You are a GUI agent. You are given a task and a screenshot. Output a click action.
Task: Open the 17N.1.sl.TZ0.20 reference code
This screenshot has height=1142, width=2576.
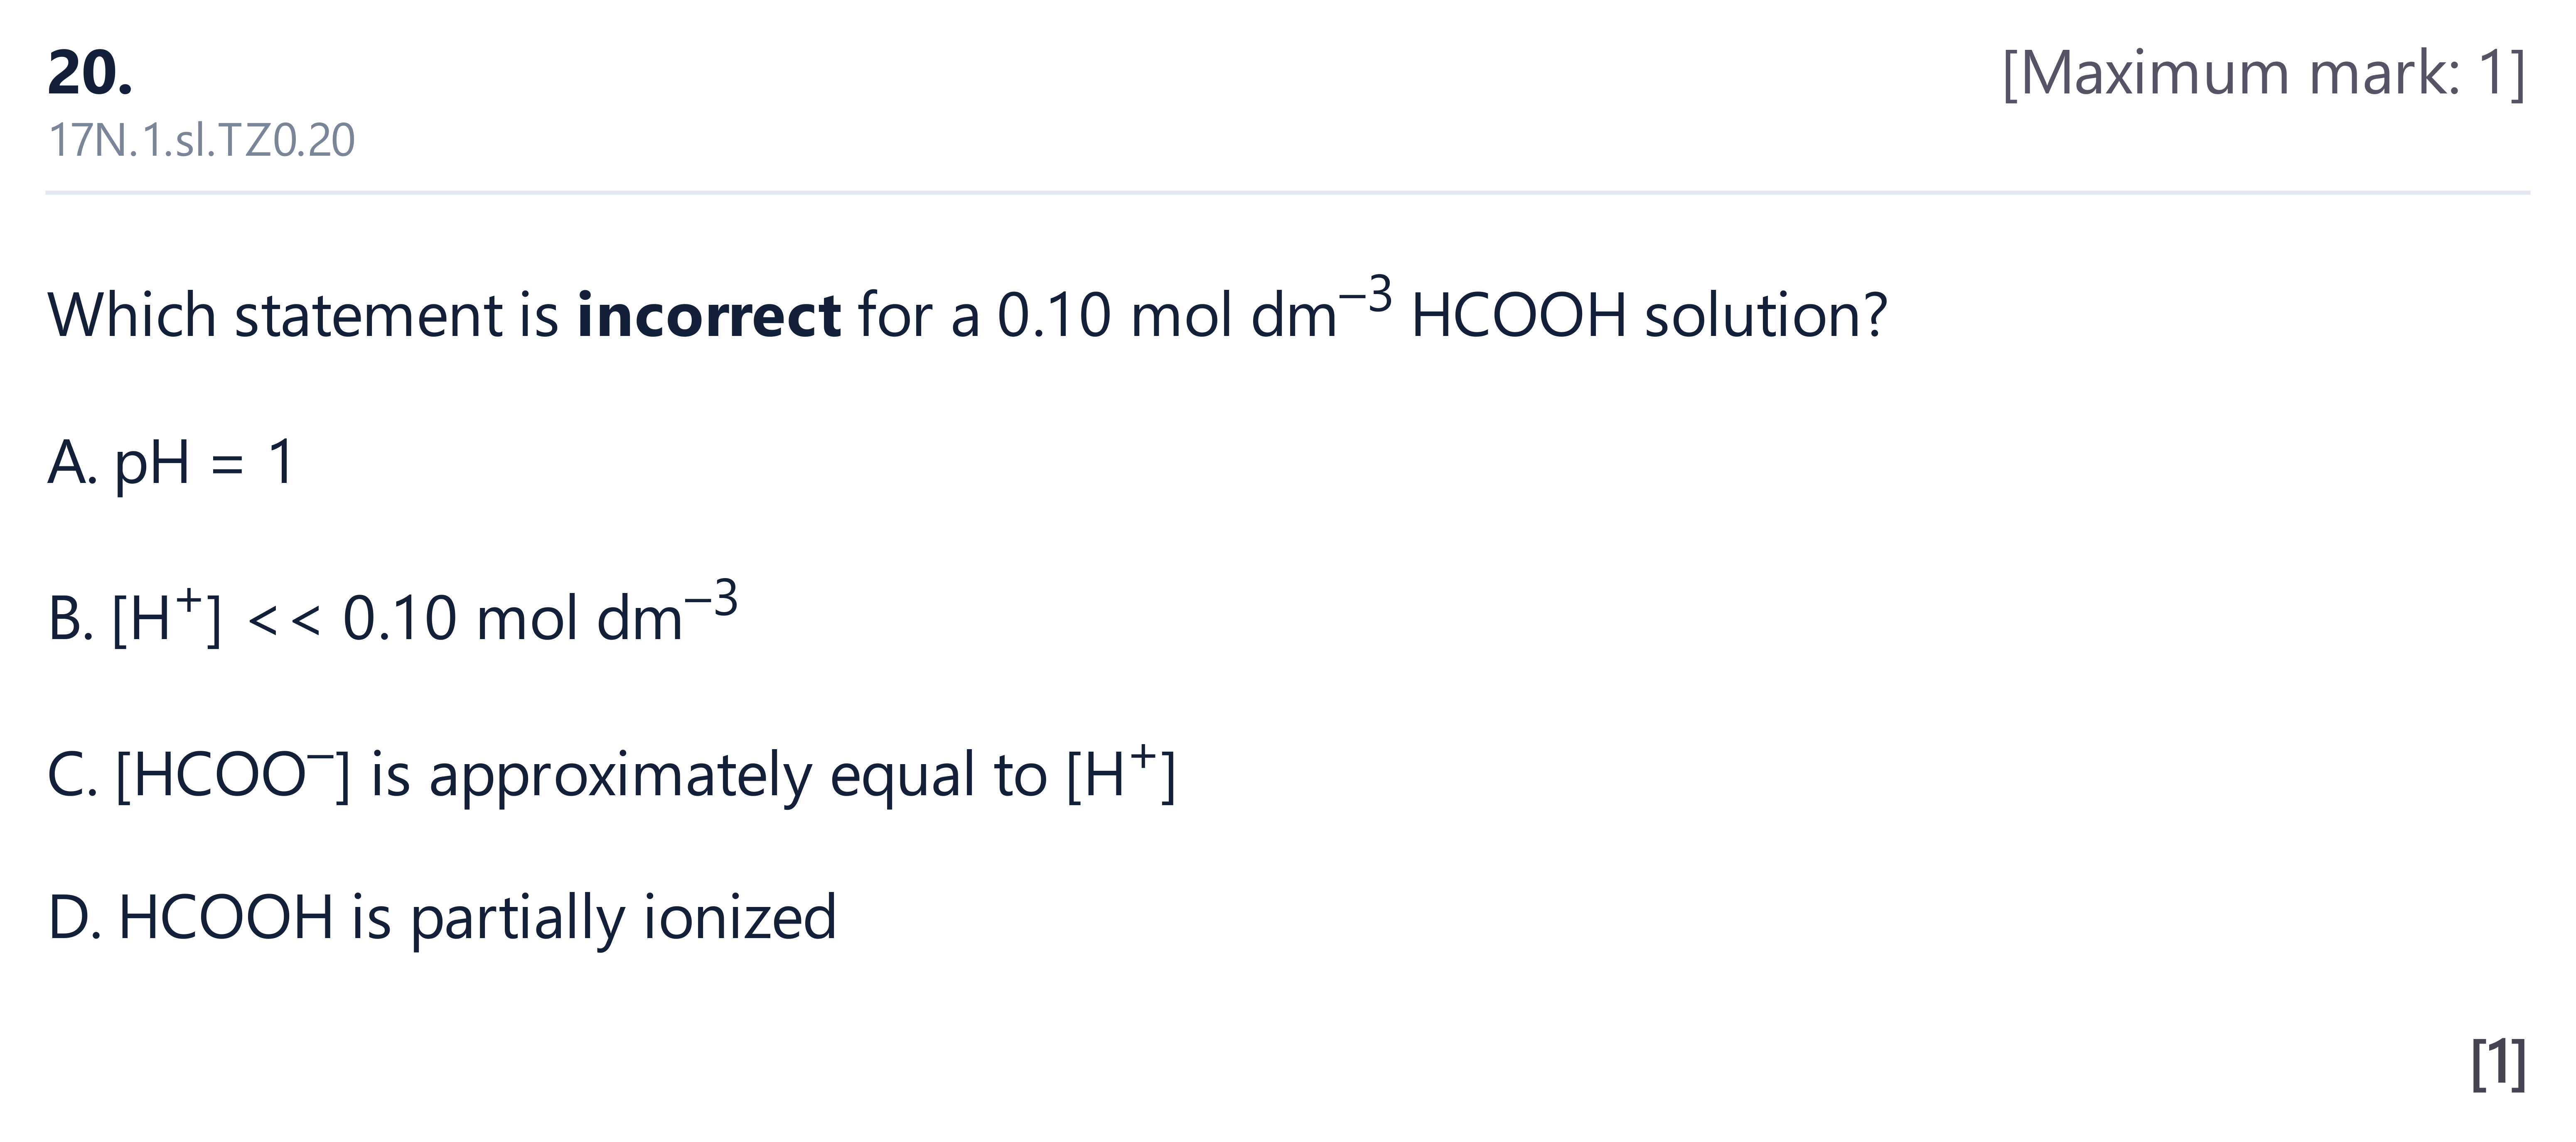tap(201, 140)
